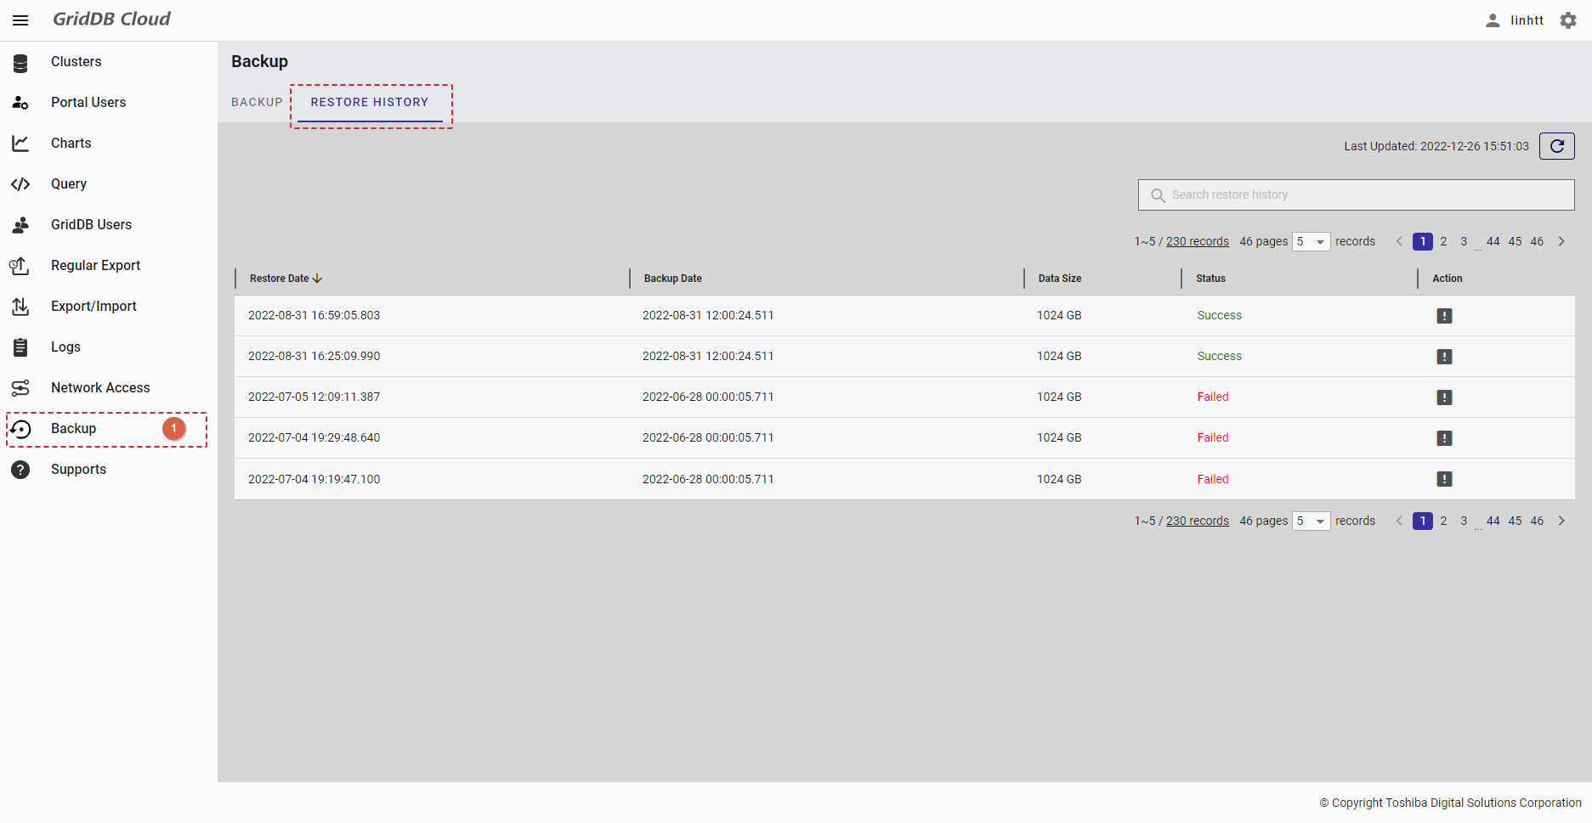The image size is (1592, 823).
Task: Click the Network Access sidebar icon
Action: 20,388
